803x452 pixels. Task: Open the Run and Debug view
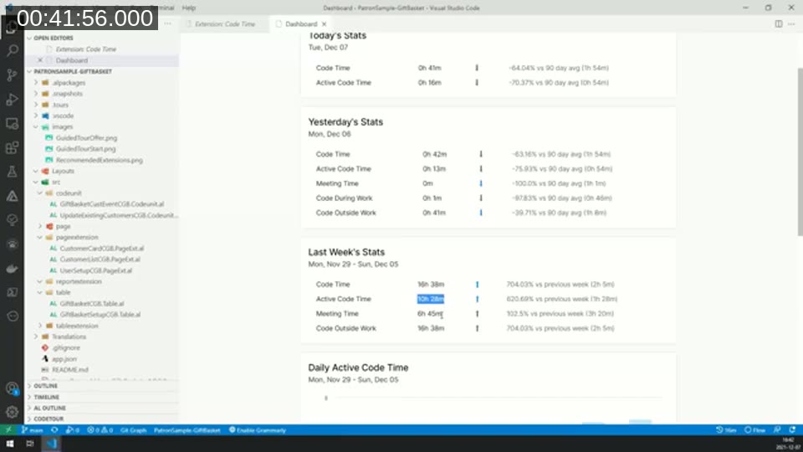point(12,99)
